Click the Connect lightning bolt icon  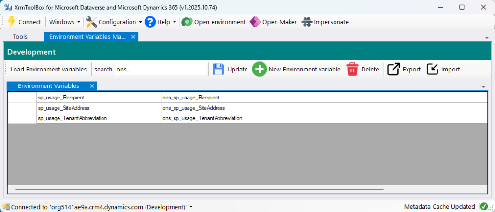point(11,22)
